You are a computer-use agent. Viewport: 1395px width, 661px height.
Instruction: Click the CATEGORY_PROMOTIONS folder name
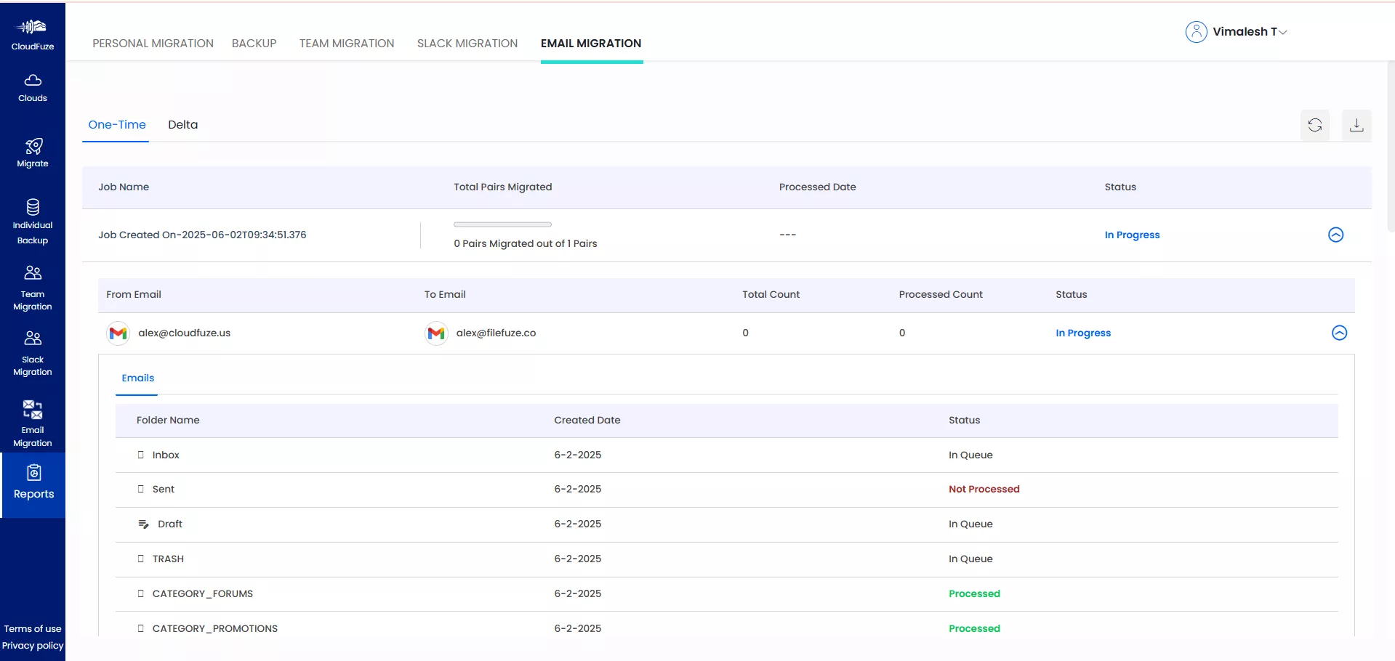coord(215,628)
